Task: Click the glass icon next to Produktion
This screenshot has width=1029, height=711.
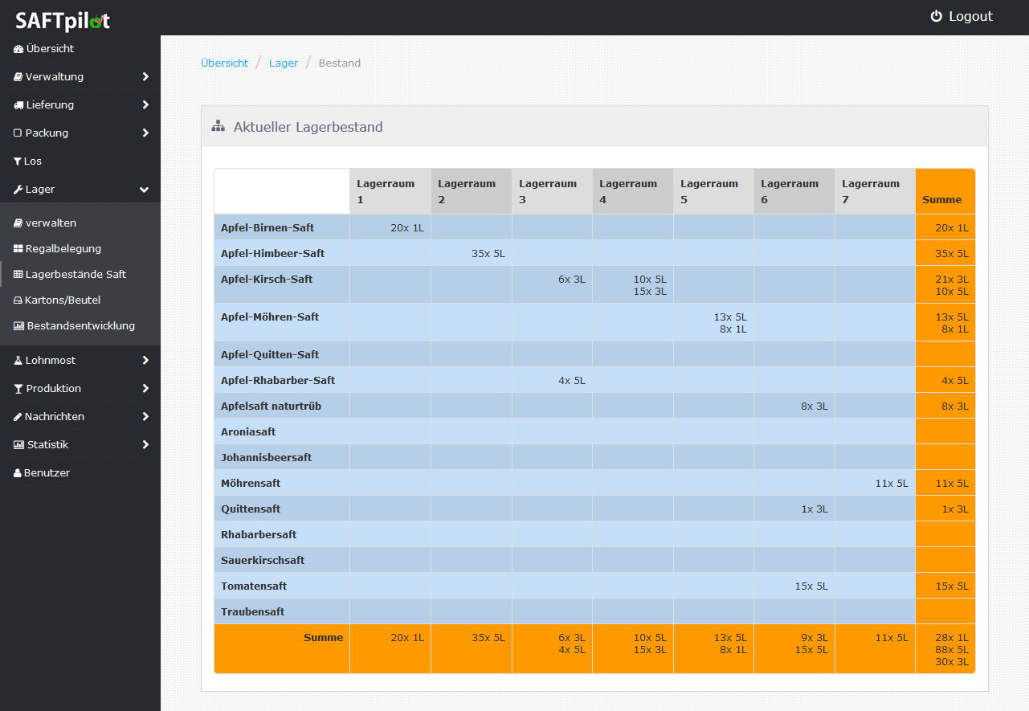Action: click(18, 389)
